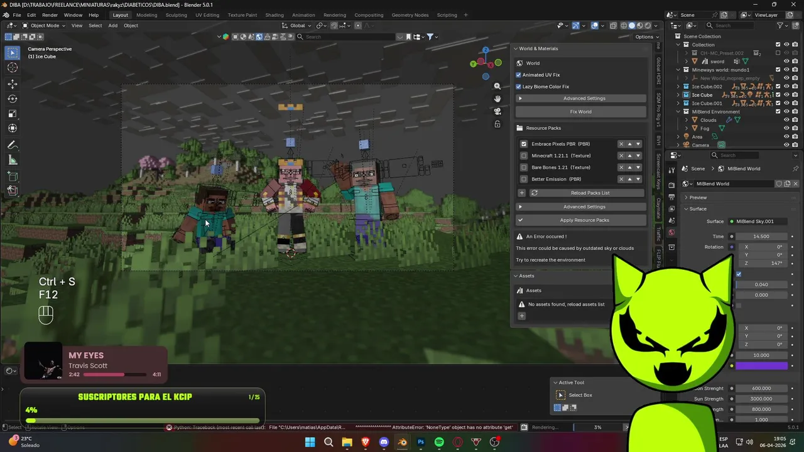The width and height of the screenshot is (804, 452).
Task: Disable the Embrace Pixels PBR pack checkbox
Action: 524,144
